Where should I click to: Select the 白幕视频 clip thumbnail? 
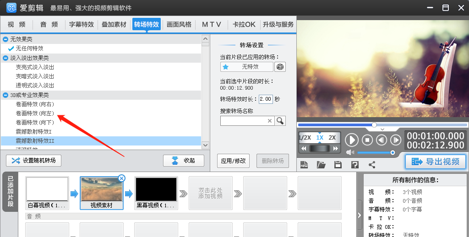47,193
